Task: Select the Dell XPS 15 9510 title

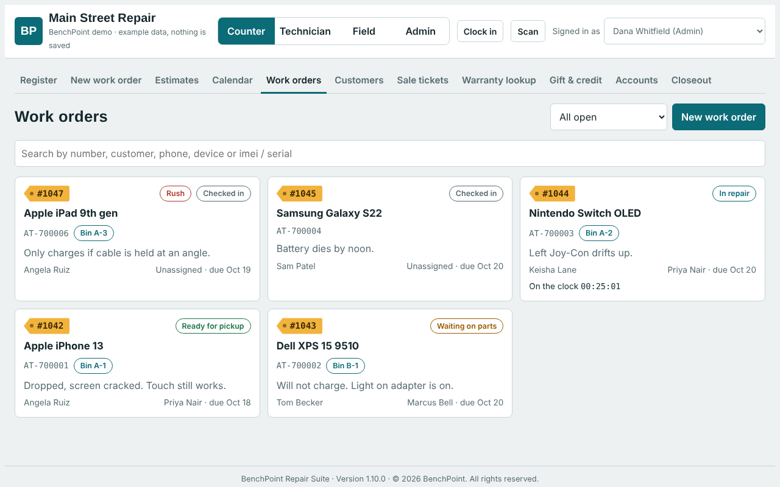Action: [317, 346]
